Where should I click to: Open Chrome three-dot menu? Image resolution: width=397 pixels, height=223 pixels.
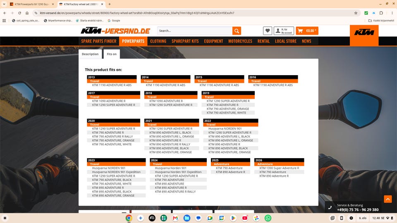pyautogui.click(x=392, y=13)
